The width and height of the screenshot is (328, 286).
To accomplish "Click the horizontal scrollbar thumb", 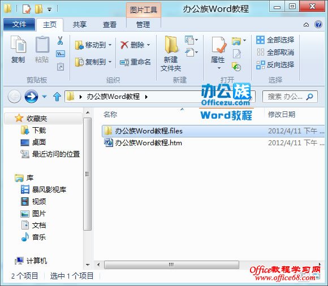I will point(171,265).
